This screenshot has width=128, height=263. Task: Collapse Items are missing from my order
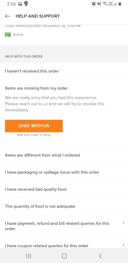36,88
